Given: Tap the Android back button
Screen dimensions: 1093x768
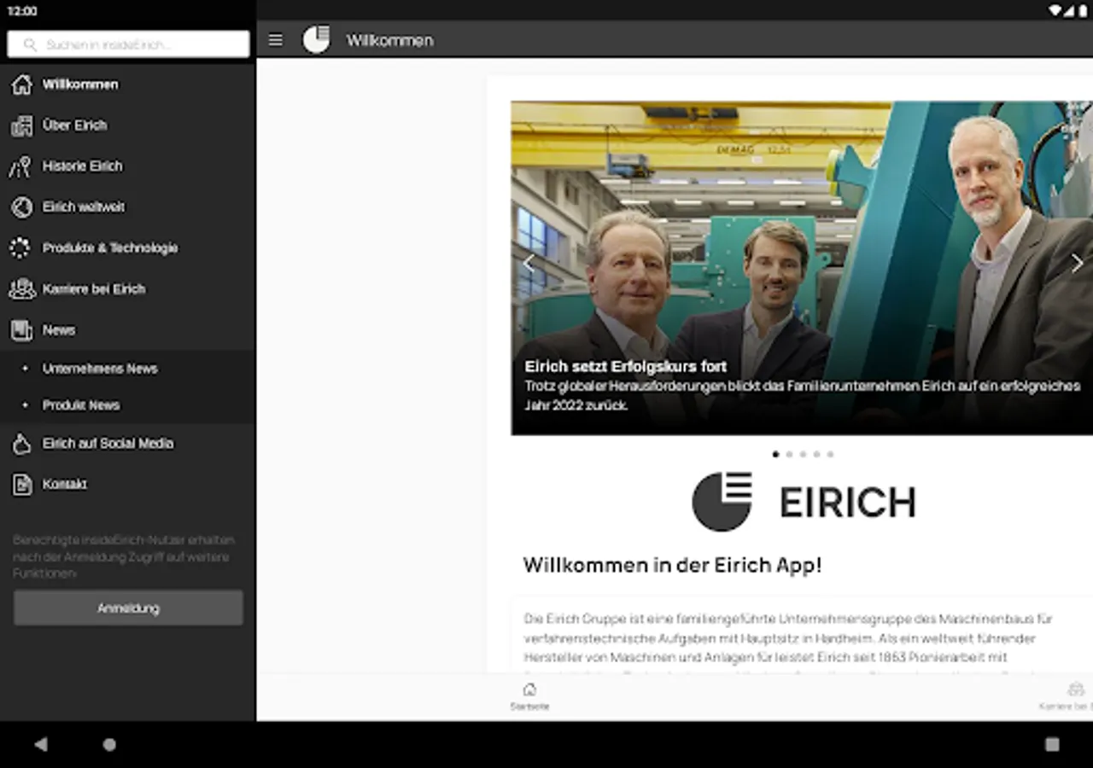Looking at the screenshot, I should pos(41,744).
